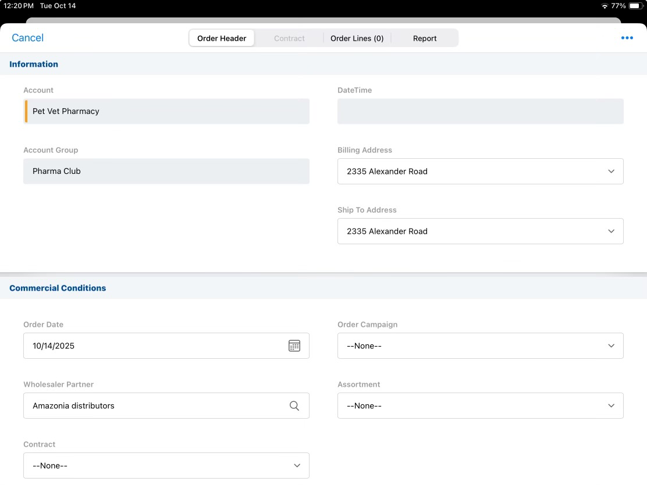The height and width of the screenshot is (485, 647).
Task: Tap the Wi-Fi status icon
Action: (605, 6)
